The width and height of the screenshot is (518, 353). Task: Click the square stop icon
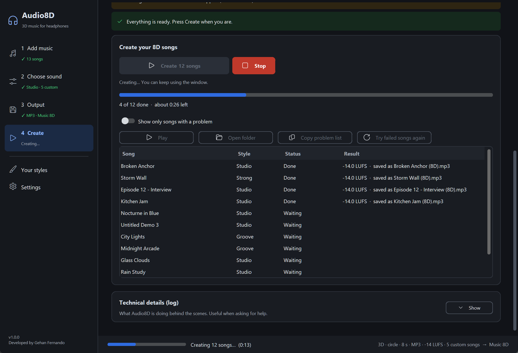tap(245, 65)
